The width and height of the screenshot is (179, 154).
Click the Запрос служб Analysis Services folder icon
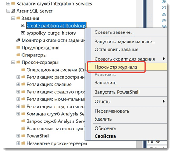(x=23, y=121)
